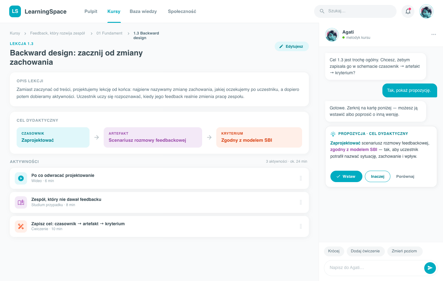Open the Baza wiedzy tab
Screen dimensions: 443x281
143,11
